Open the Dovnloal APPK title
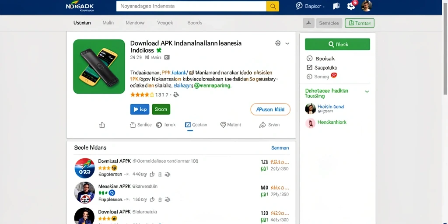The height and width of the screenshot is (224, 448). coord(114,212)
